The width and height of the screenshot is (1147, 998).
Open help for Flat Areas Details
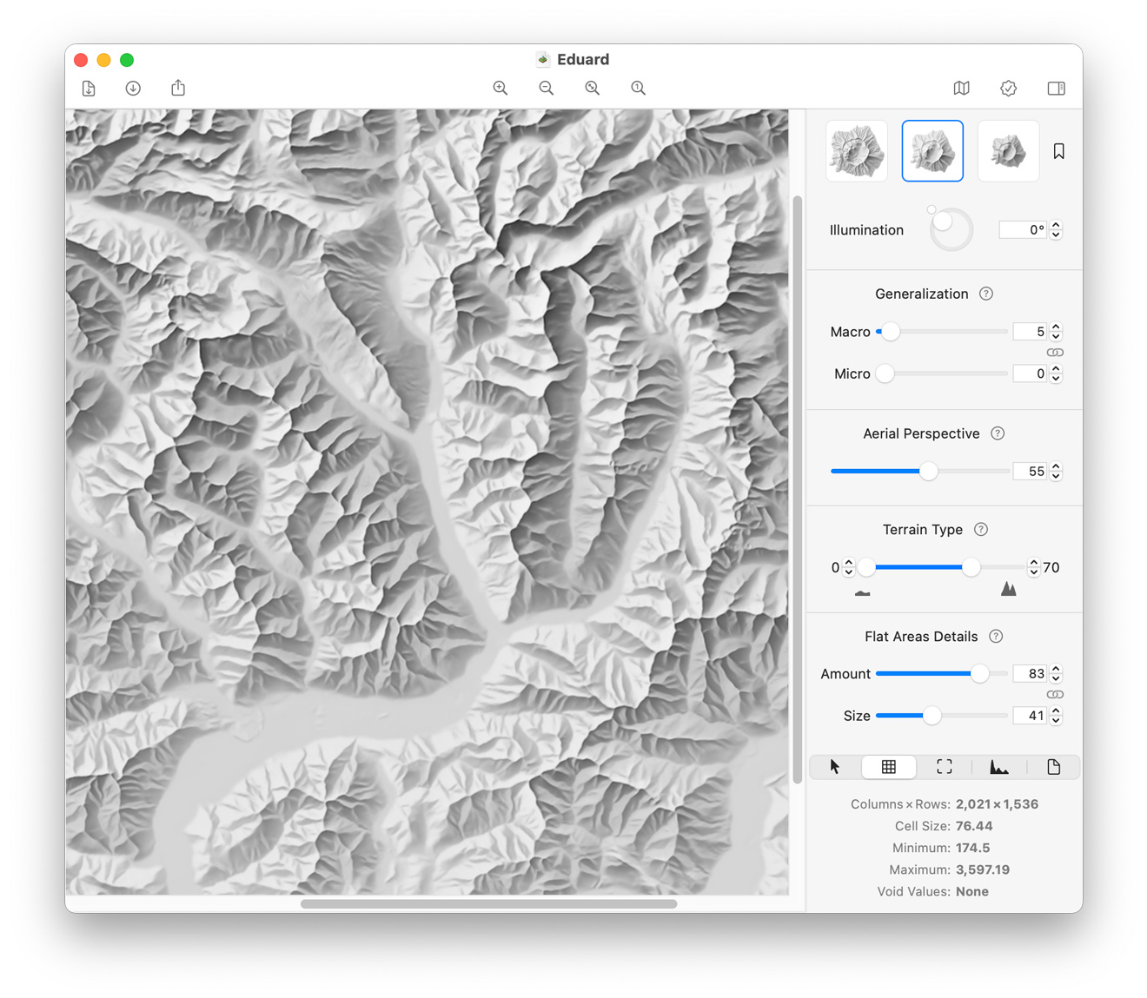pos(997,637)
